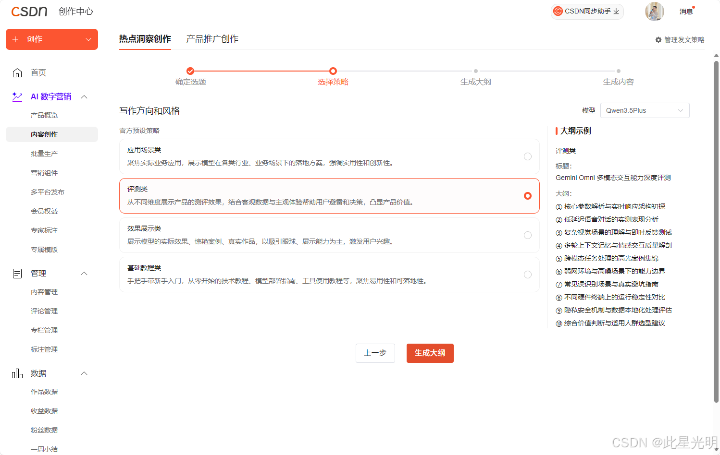Select the 效果展示类 radio button
Image resolution: width=720 pixels, height=455 pixels.
coord(528,235)
